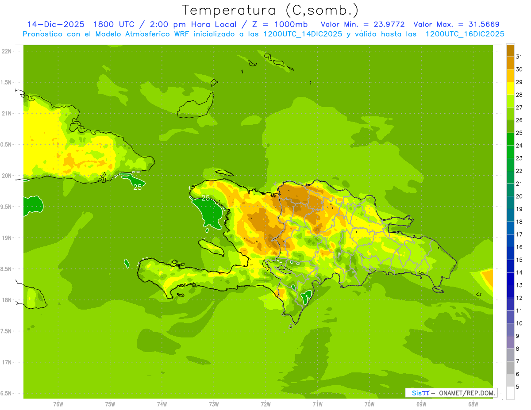
Task: Click the blue swatch between 16 and 17
Action: pyautogui.click(x=510, y=241)
